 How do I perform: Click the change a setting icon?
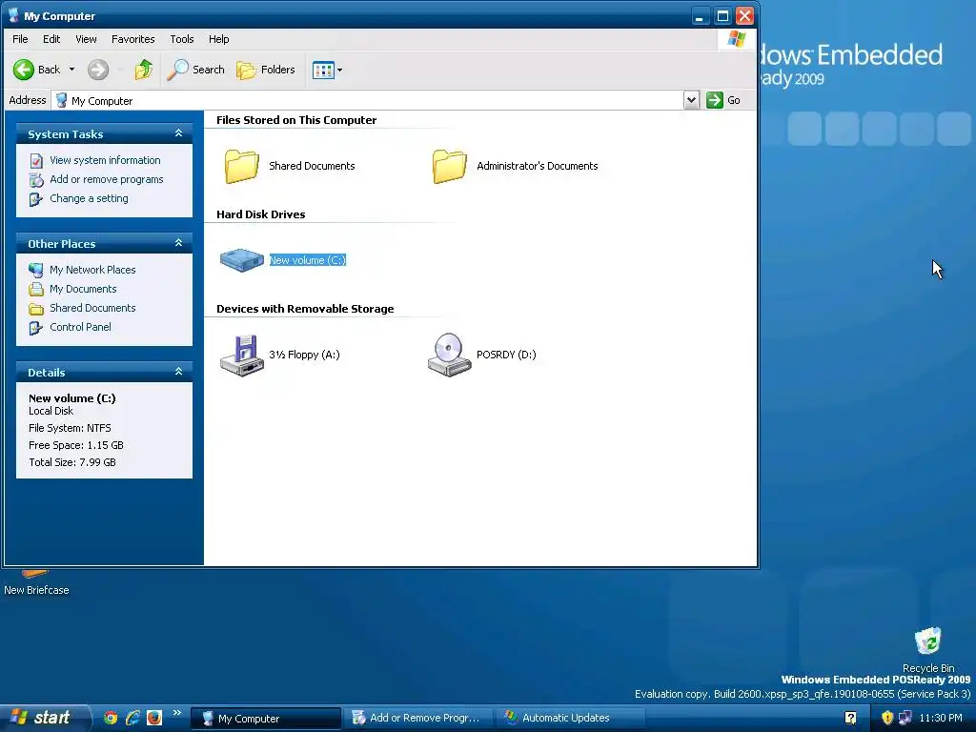36,199
